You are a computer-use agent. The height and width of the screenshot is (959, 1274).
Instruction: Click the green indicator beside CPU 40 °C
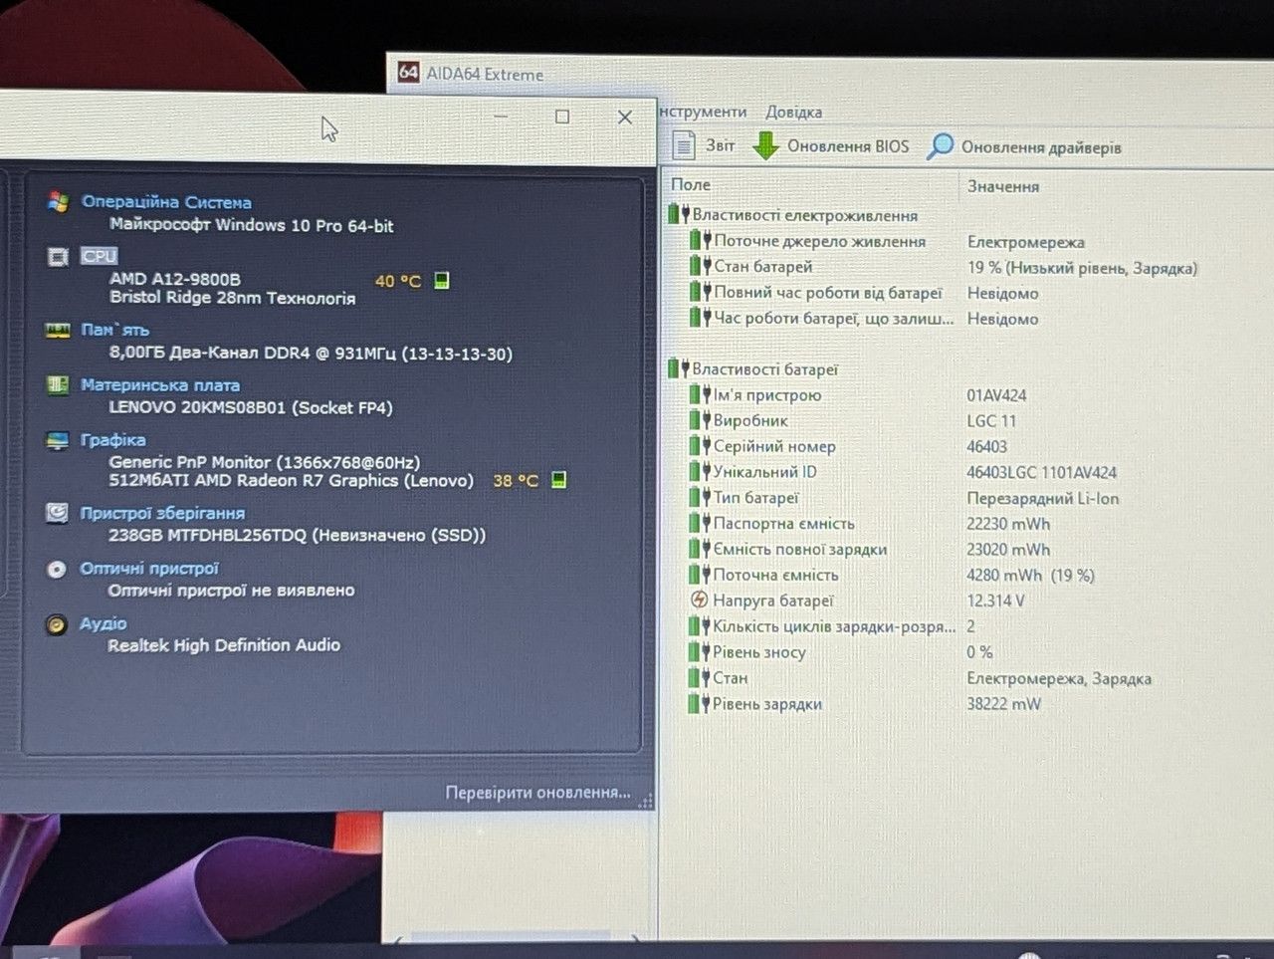pos(442,281)
